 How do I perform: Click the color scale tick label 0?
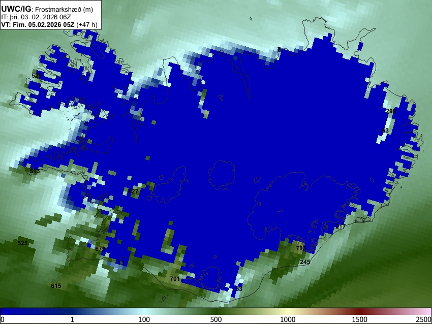click(3, 319)
